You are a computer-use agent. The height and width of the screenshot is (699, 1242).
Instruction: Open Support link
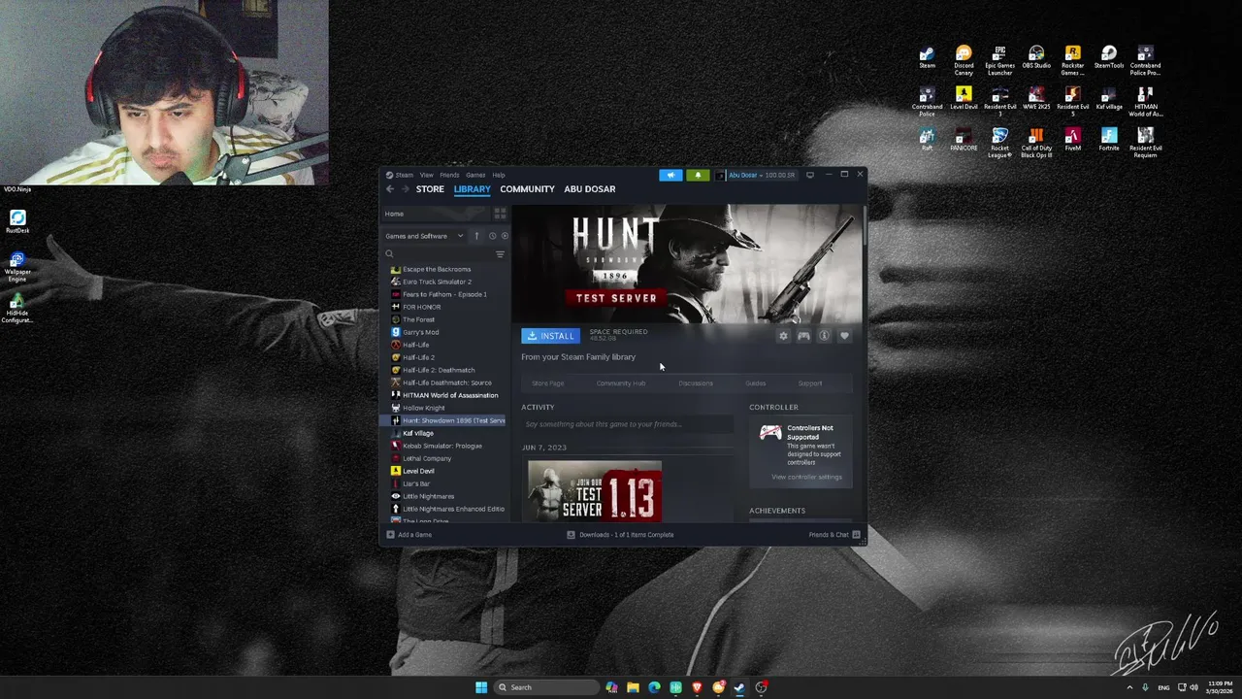coord(810,383)
